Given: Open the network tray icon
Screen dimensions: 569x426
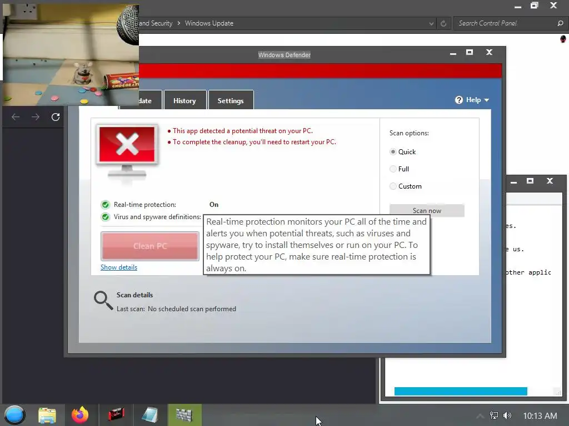Looking at the screenshot, I should point(494,415).
